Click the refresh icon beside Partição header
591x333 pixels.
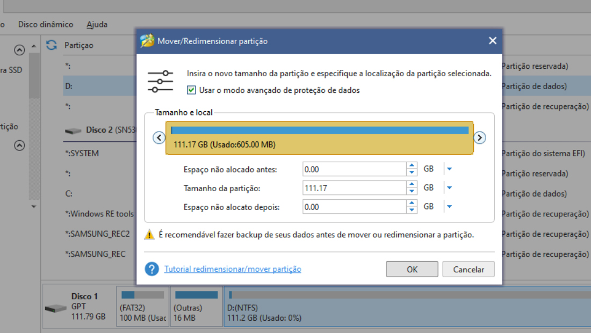(52, 45)
